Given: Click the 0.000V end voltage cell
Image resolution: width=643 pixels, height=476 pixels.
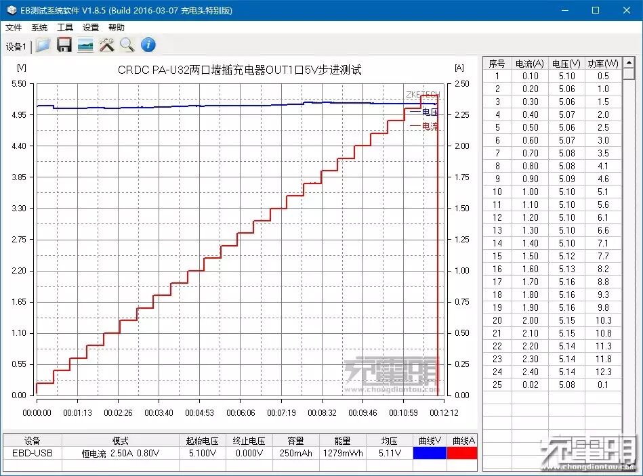Looking at the screenshot, I should pyautogui.click(x=249, y=453).
